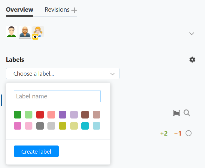Click the blonde watcher avatar

[38, 31]
